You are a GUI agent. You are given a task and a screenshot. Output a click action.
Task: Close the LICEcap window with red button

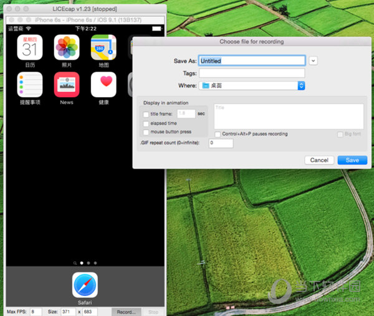[x=9, y=9]
